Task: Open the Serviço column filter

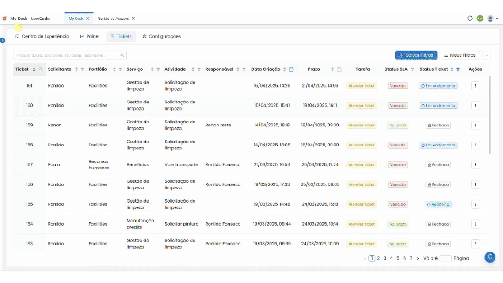Action: [158, 69]
